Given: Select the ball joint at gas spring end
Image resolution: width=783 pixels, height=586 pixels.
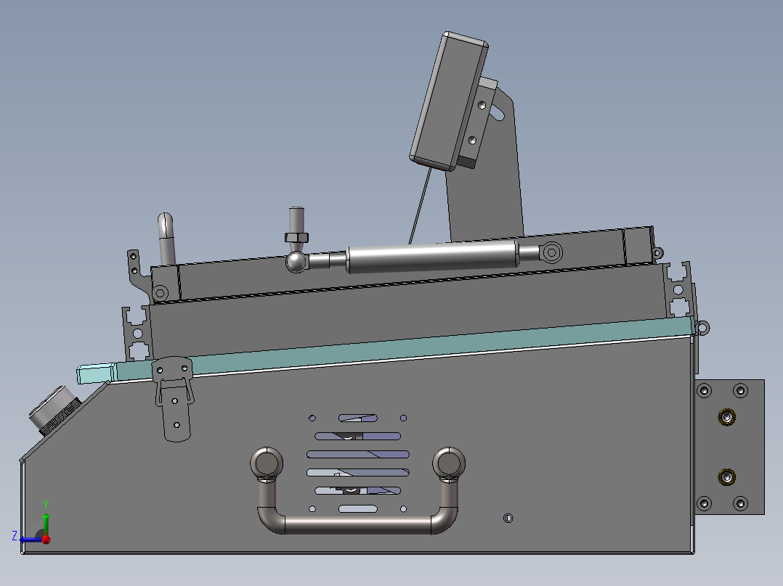Looking at the screenshot, I should pos(296,261).
